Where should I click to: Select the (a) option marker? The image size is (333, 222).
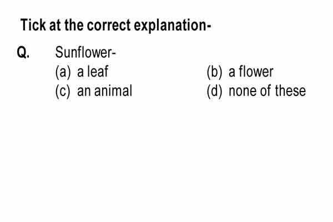tap(63, 72)
